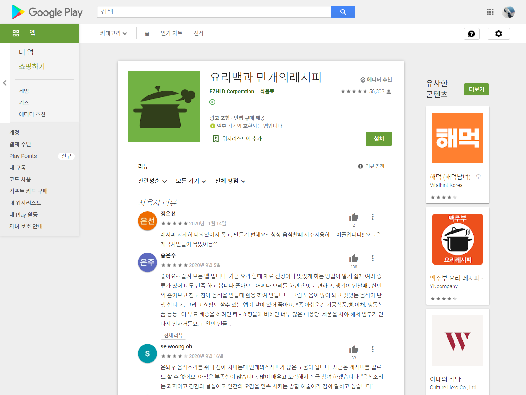Click the blue search magnifier button
This screenshot has height=395, width=526.
343,12
